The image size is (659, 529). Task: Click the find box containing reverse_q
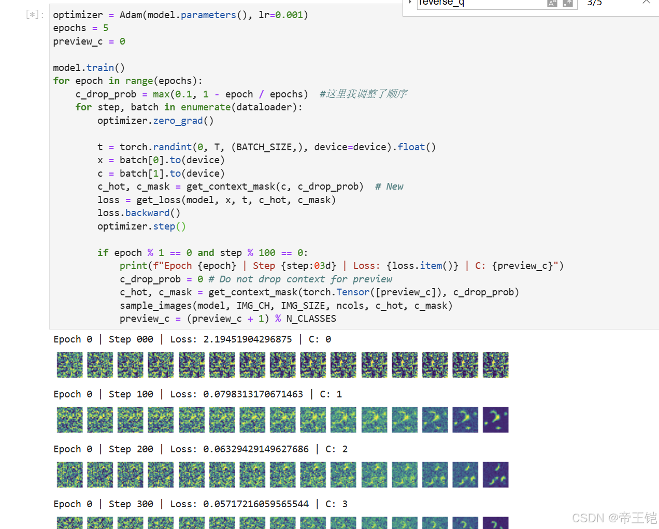point(481,3)
